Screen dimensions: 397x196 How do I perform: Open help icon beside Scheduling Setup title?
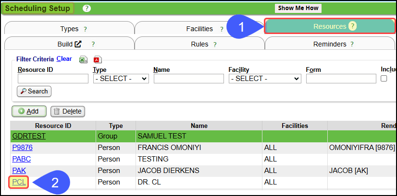click(87, 8)
